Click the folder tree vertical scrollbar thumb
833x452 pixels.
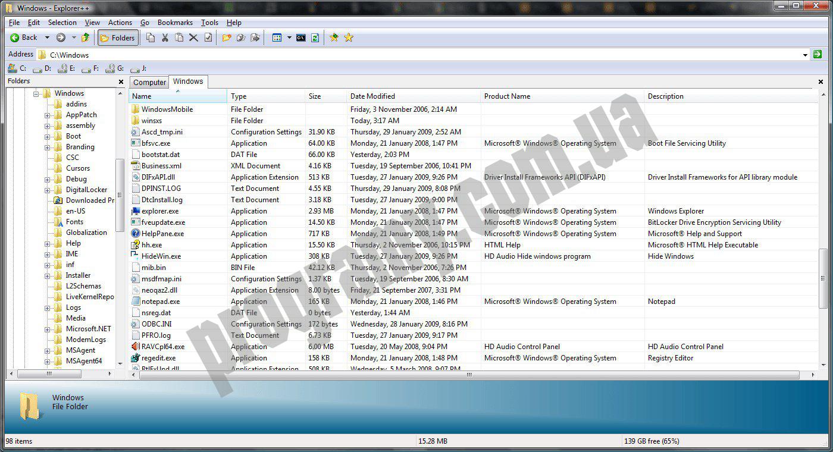click(x=120, y=194)
